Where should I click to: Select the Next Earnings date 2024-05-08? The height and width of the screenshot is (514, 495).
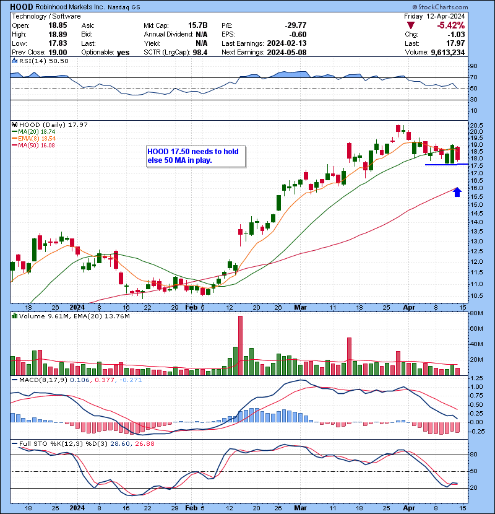[286, 53]
